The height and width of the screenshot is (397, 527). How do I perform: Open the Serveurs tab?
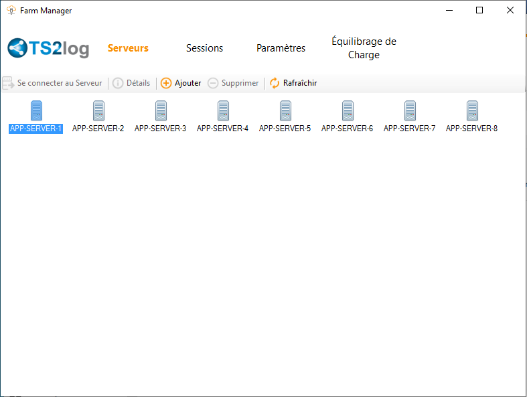click(x=128, y=48)
